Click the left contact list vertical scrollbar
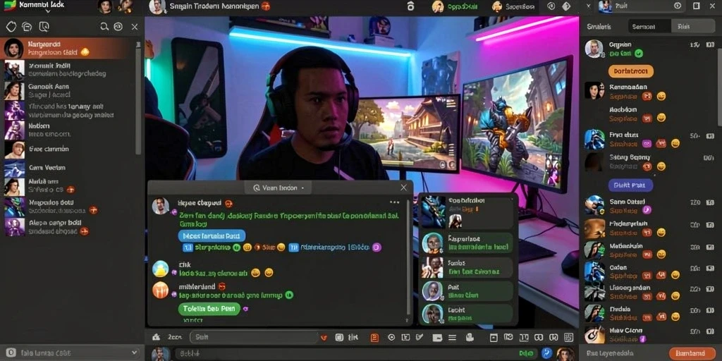Image resolution: width=722 pixels, height=361 pixels. [138, 97]
